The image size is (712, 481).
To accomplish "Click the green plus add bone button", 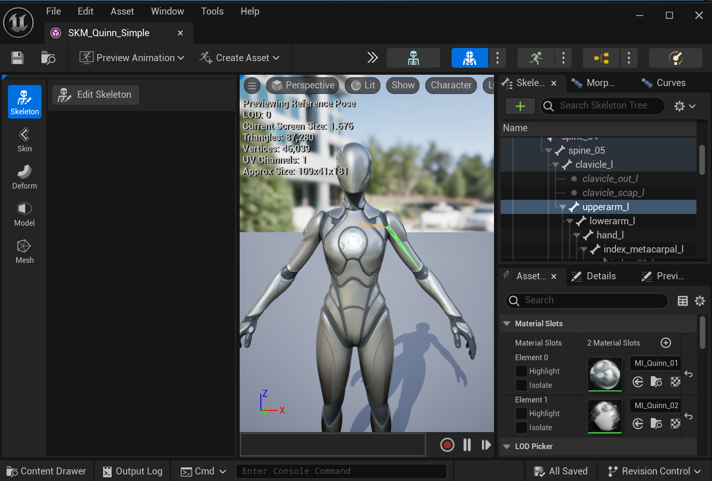I will coord(520,106).
